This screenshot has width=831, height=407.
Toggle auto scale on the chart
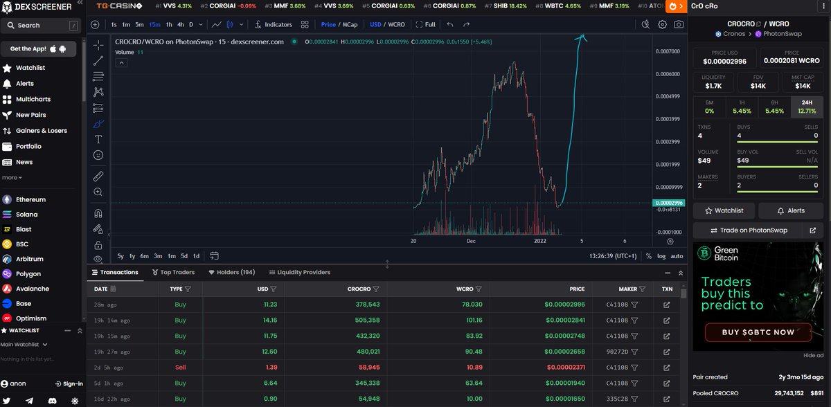click(x=677, y=256)
